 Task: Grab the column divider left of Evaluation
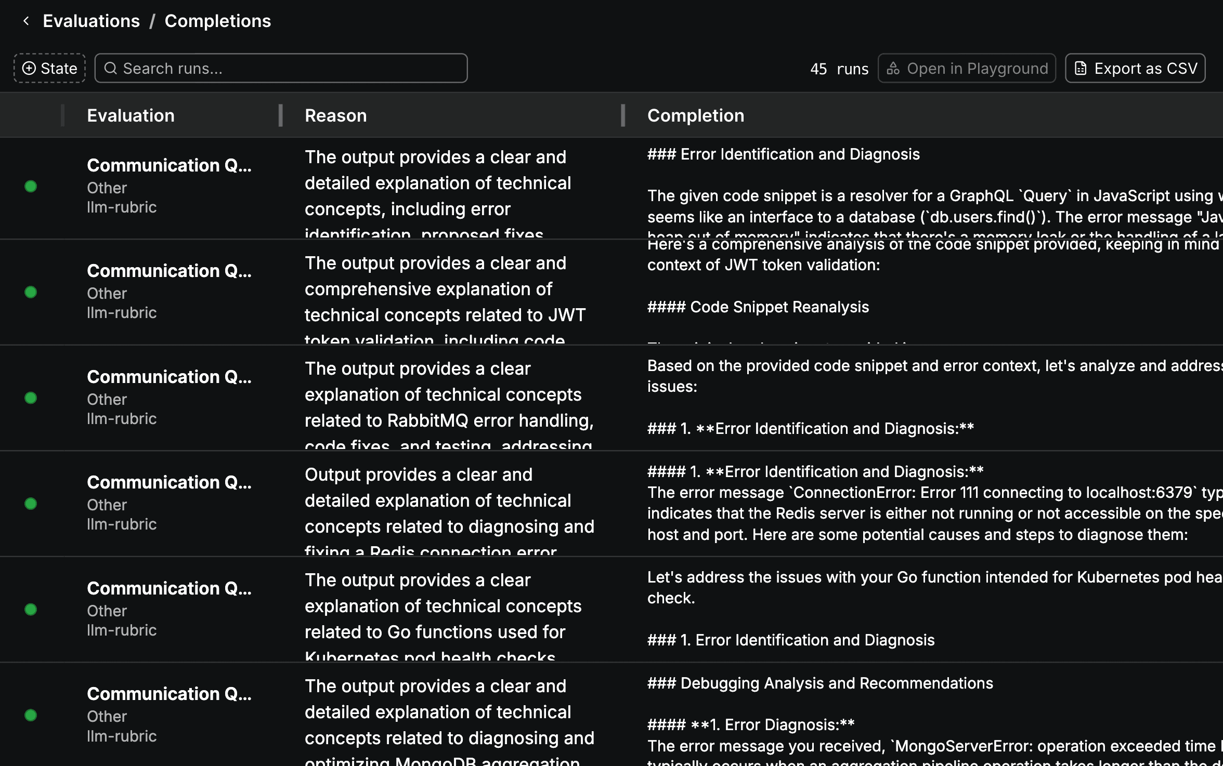click(x=62, y=115)
